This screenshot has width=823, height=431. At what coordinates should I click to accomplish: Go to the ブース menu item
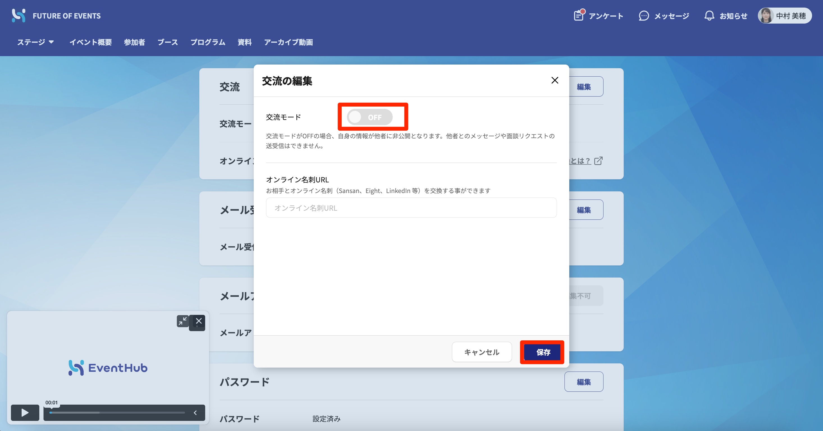[x=168, y=42]
